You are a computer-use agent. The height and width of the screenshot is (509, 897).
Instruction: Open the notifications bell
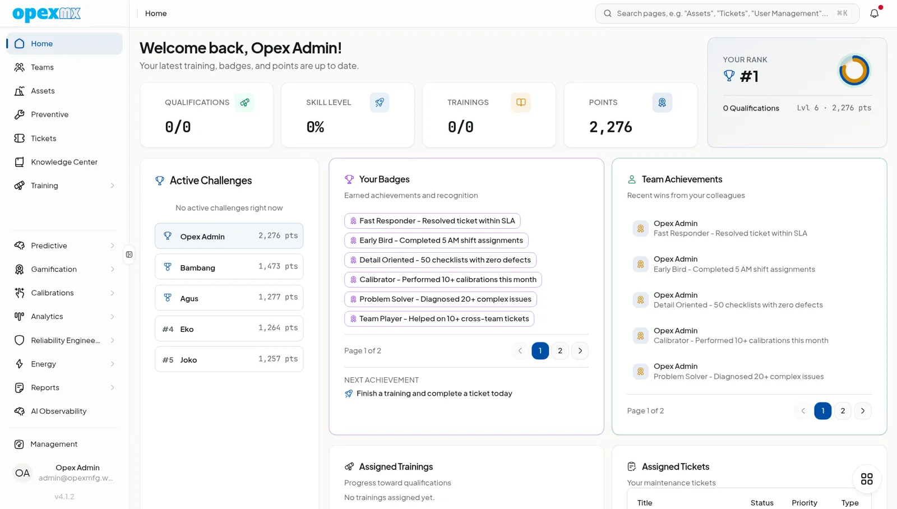pos(874,13)
